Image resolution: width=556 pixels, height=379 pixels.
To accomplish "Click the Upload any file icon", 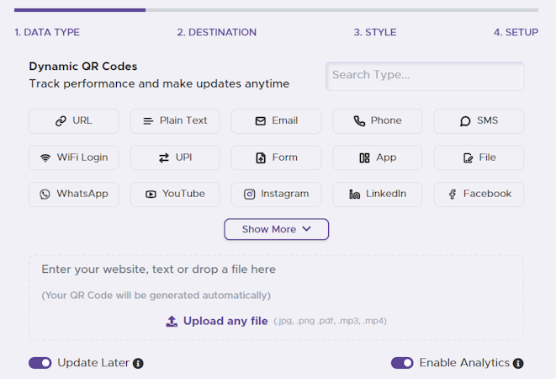I will (172, 321).
